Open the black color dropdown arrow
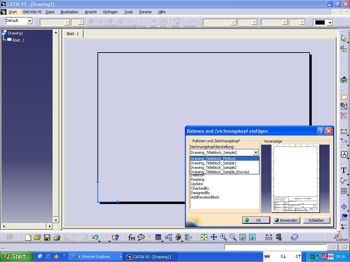The image size is (350, 262). pyautogui.click(x=330, y=23)
